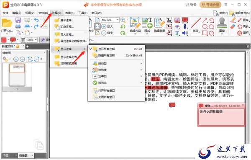
Task: Click the sticky note icon on page
Action: pos(172,105)
